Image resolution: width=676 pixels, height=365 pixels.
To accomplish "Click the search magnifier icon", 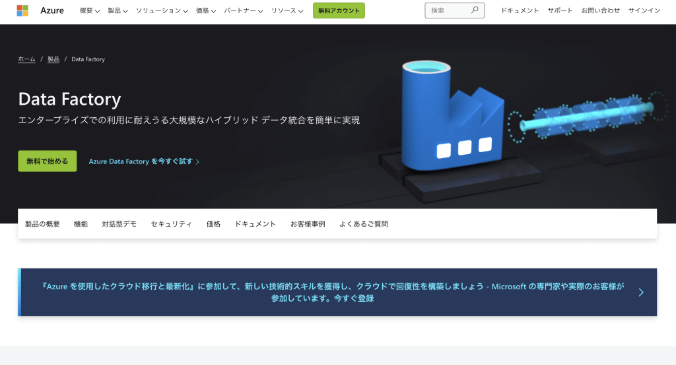I will (475, 11).
